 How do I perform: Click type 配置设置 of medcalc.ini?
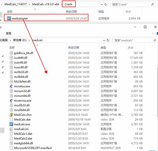pos(106,129)
